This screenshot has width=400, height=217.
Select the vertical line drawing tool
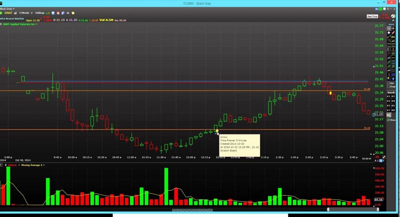point(389,75)
